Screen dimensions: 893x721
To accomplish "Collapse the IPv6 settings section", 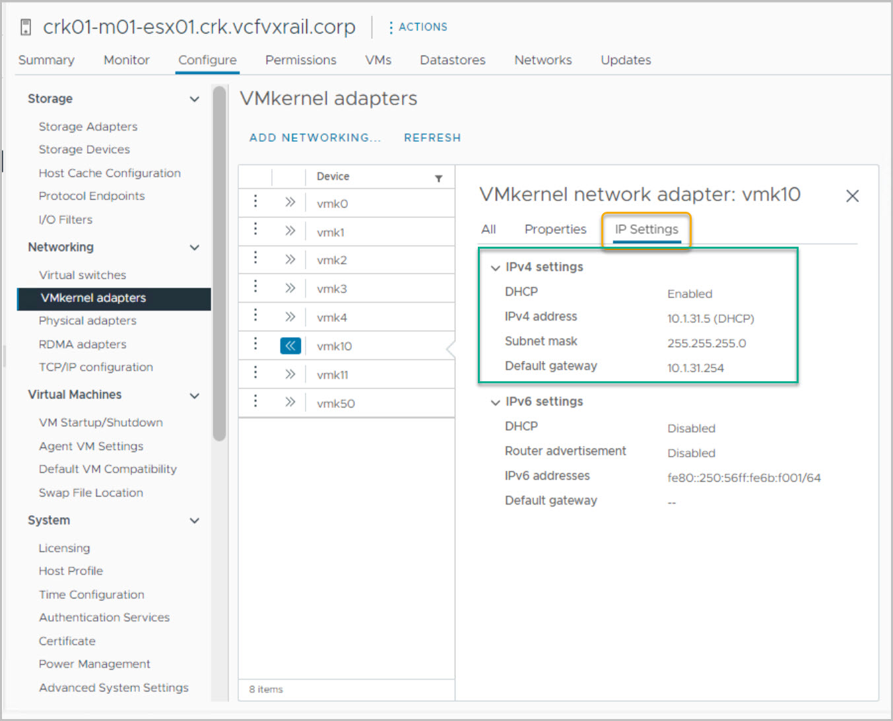I will pyautogui.click(x=495, y=402).
